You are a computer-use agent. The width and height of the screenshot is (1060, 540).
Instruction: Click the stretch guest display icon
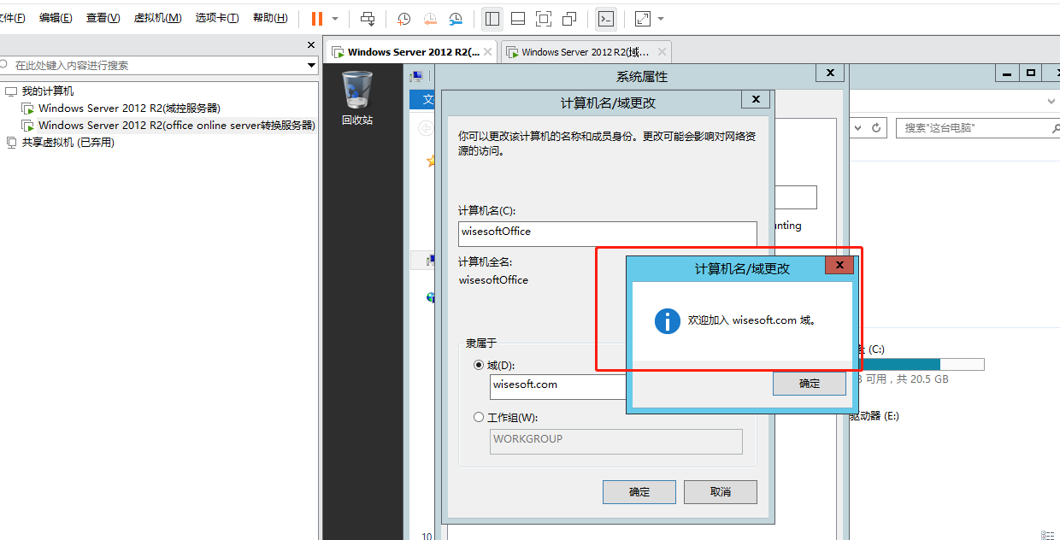tap(643, 18)
